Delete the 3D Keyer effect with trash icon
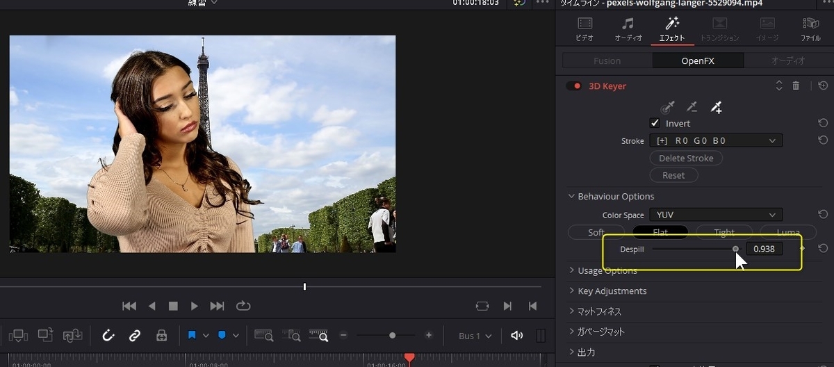The height and width of the screenshot is (367, 834). tap(796, 85)
